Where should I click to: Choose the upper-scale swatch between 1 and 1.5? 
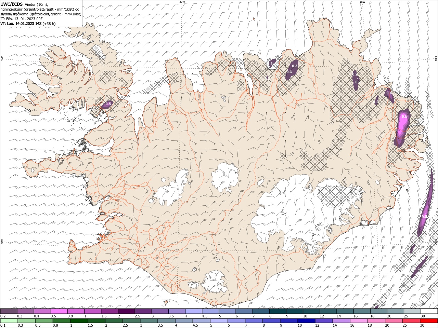93,311
